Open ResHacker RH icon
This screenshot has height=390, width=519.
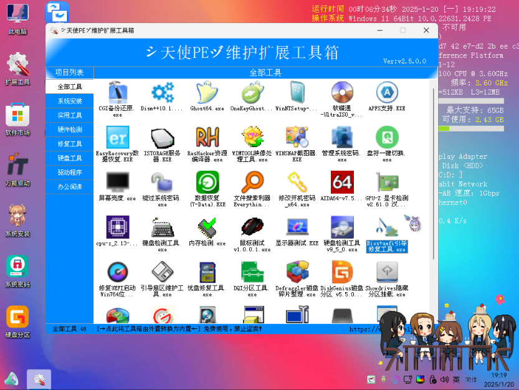click(x=207, y=137)
